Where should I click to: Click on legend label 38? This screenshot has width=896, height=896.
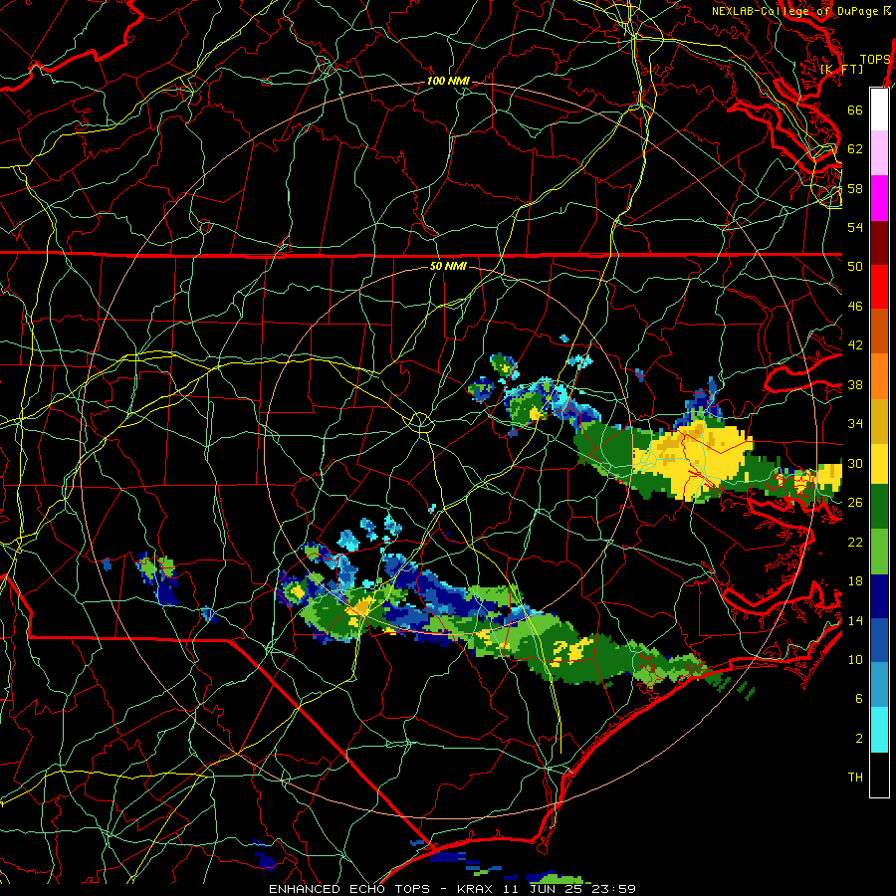tap(855, 384)
